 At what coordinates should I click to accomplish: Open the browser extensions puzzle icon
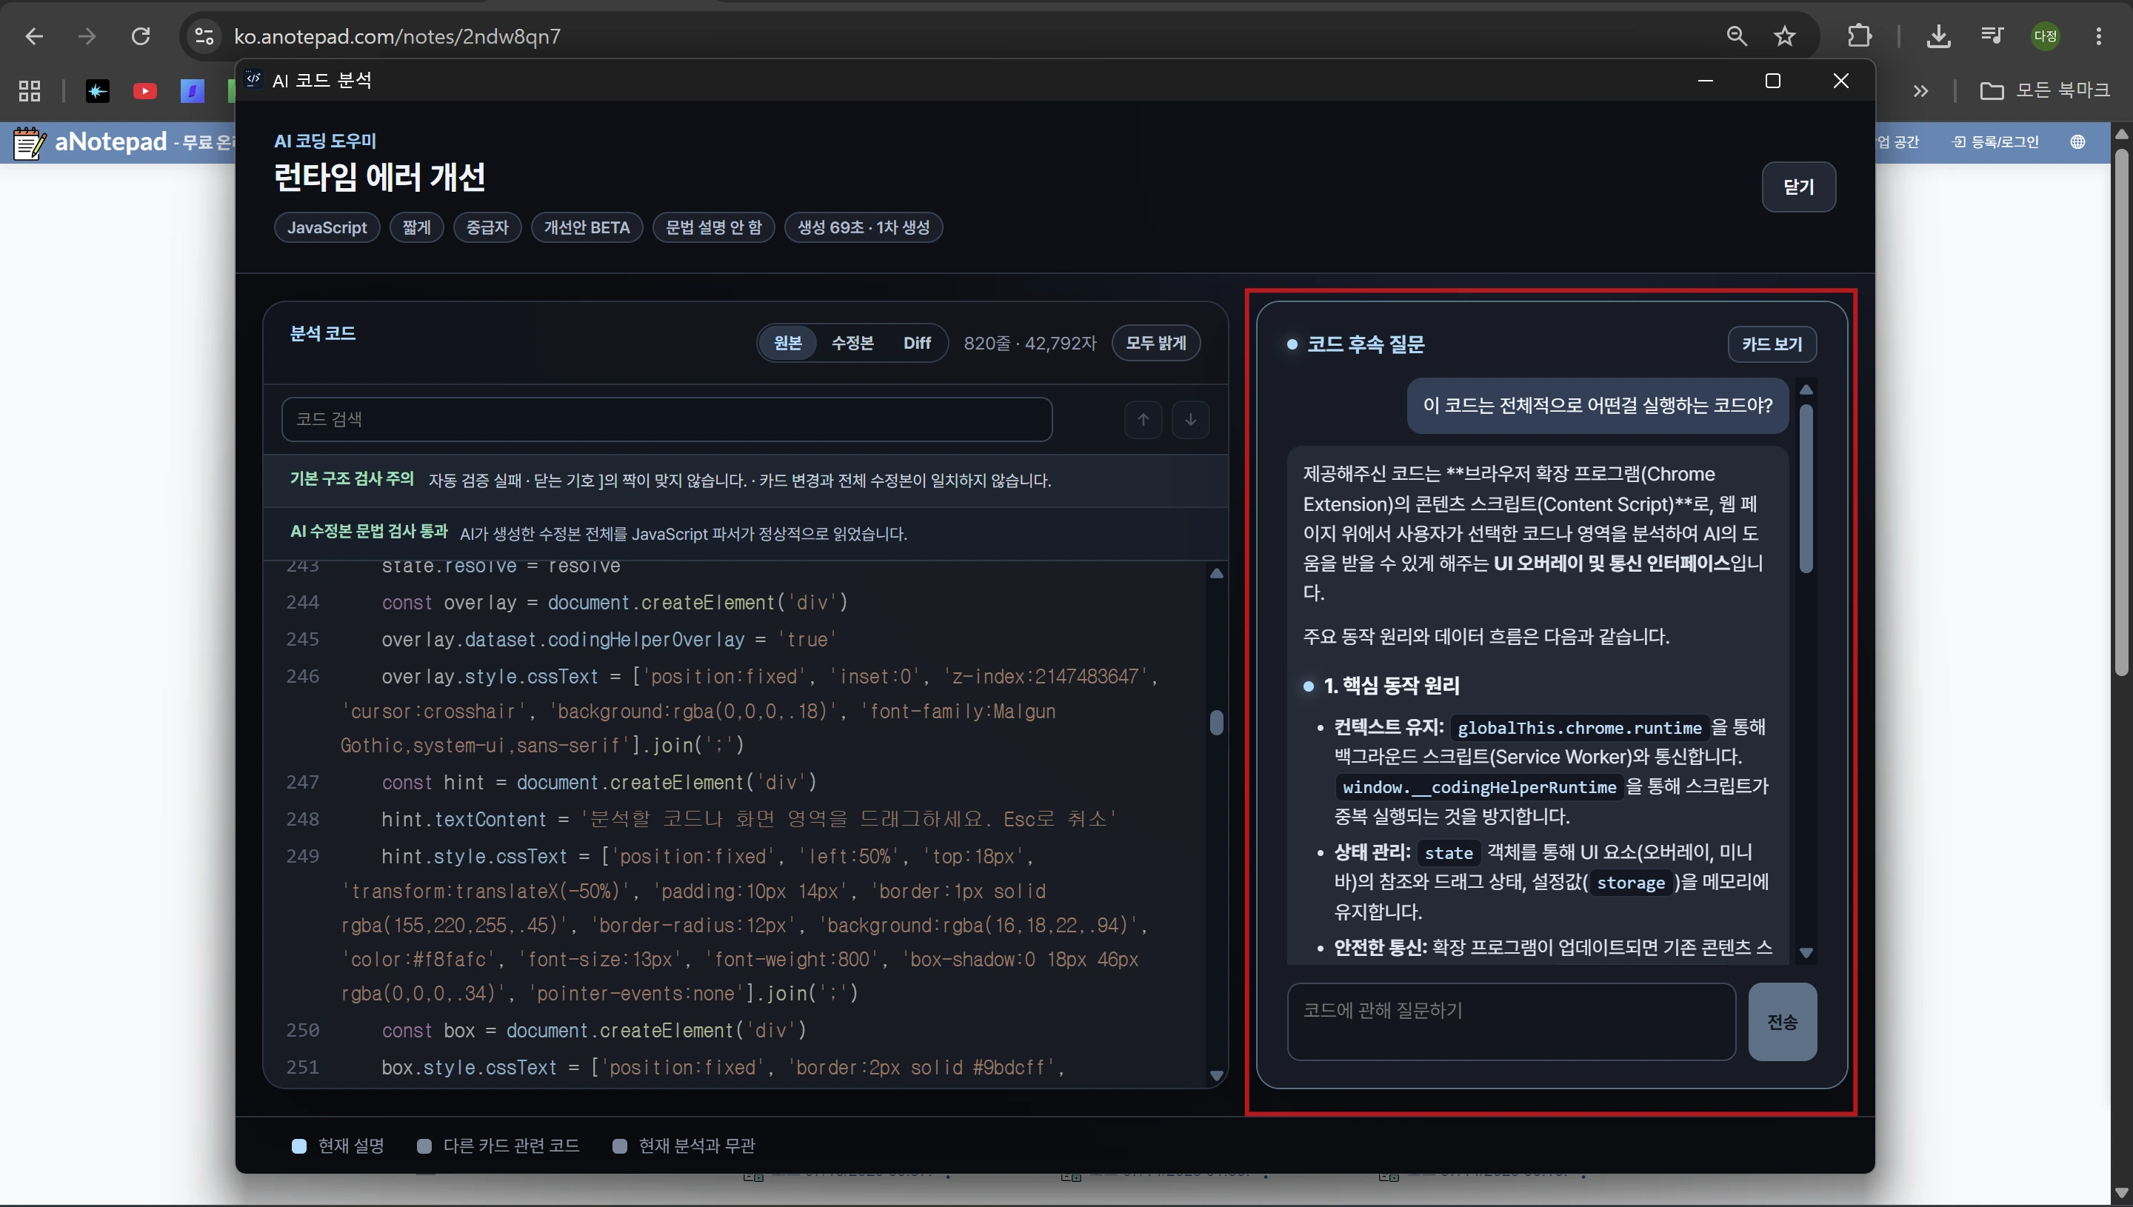[x=1860, y=36]
